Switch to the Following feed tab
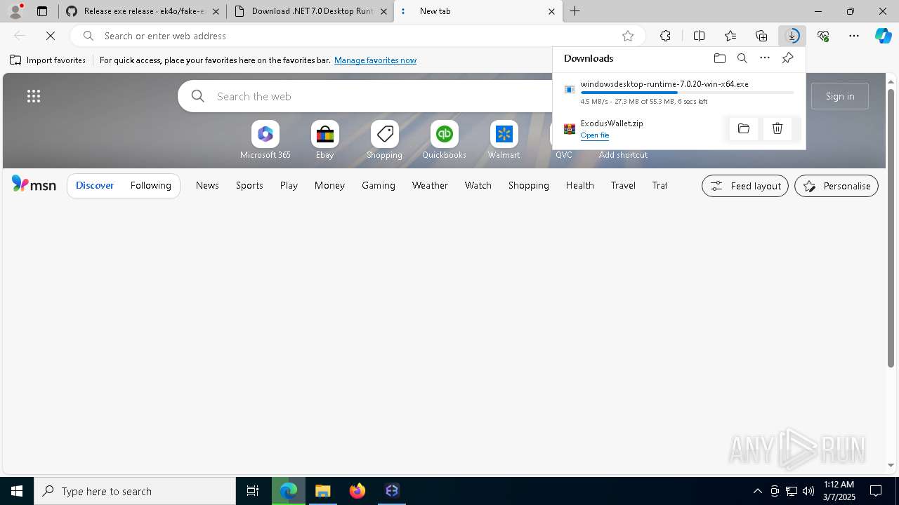The image size is (899, 505). tap(151, 186)
